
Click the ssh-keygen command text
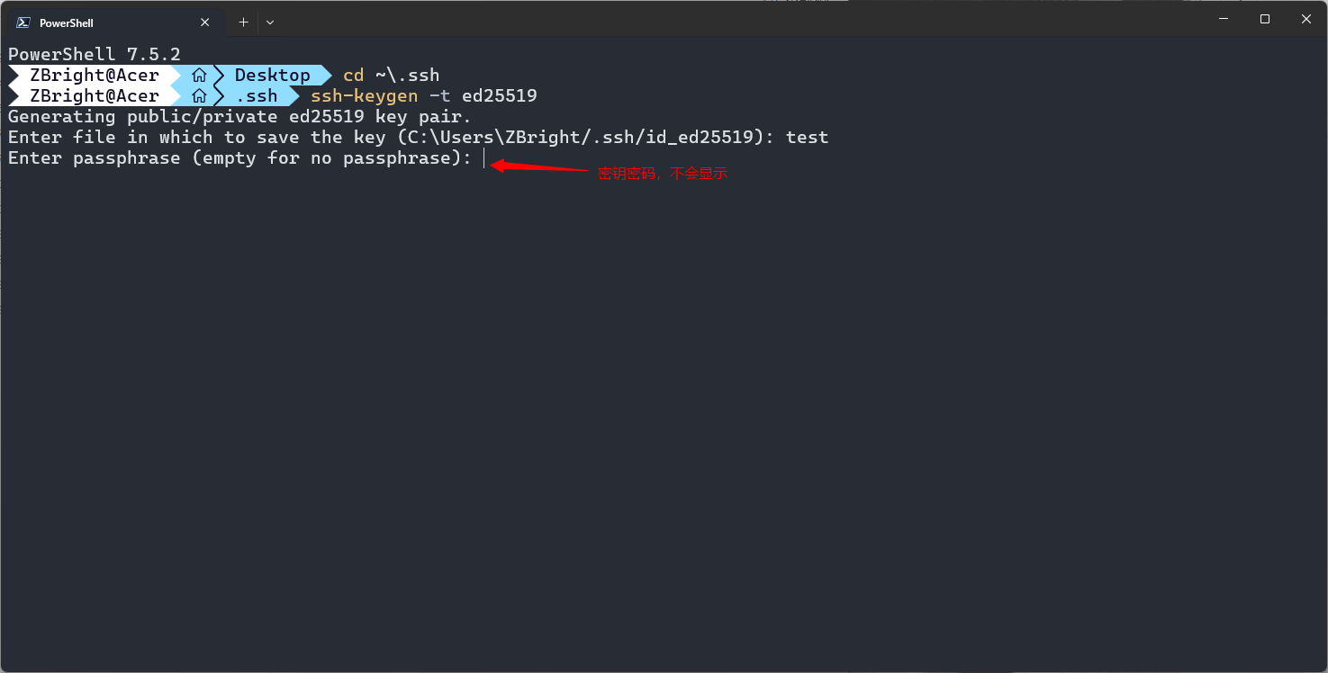click(365, 95)
